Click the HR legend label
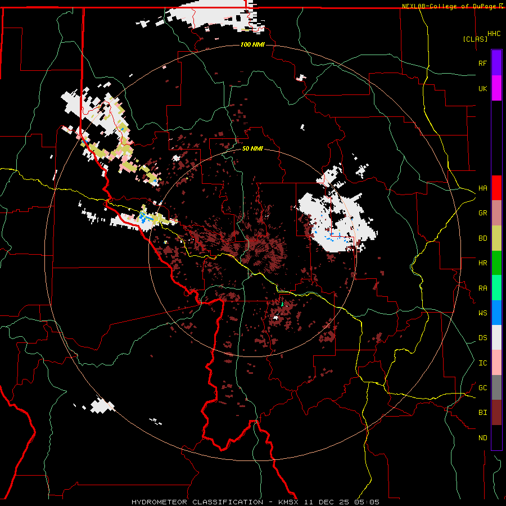506x506 pixels. (x=482, y=263)
